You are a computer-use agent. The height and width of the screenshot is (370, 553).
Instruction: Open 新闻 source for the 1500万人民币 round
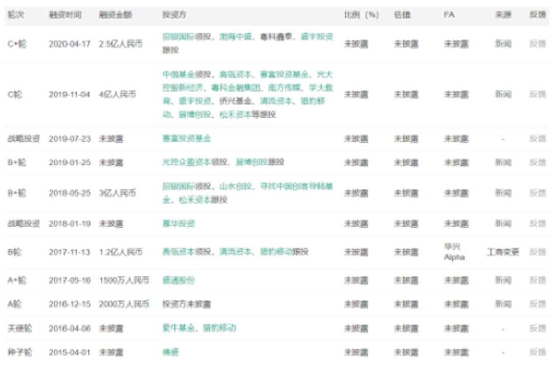503,280
